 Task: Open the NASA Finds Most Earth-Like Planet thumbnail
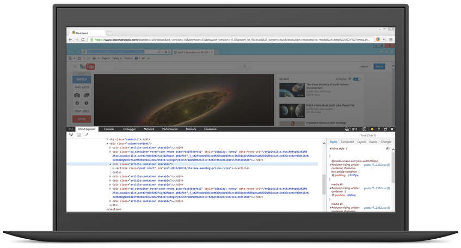292,111
